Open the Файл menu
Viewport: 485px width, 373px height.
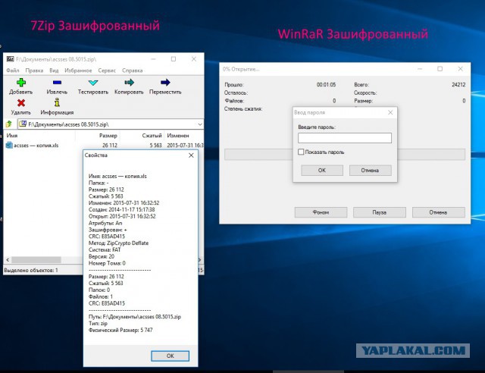pos(13,71)
